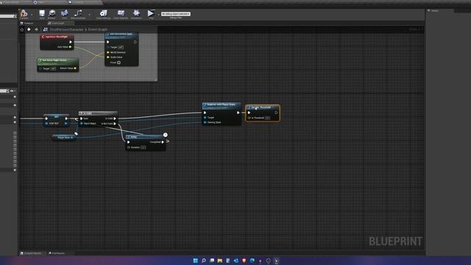Select the SET node header

[x=57, y=116]
